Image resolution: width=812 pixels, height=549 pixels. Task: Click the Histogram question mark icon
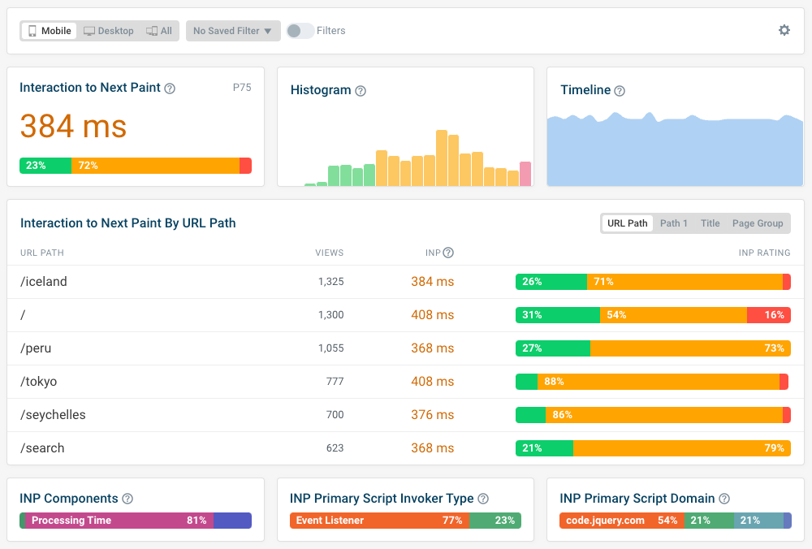[361, 90]
